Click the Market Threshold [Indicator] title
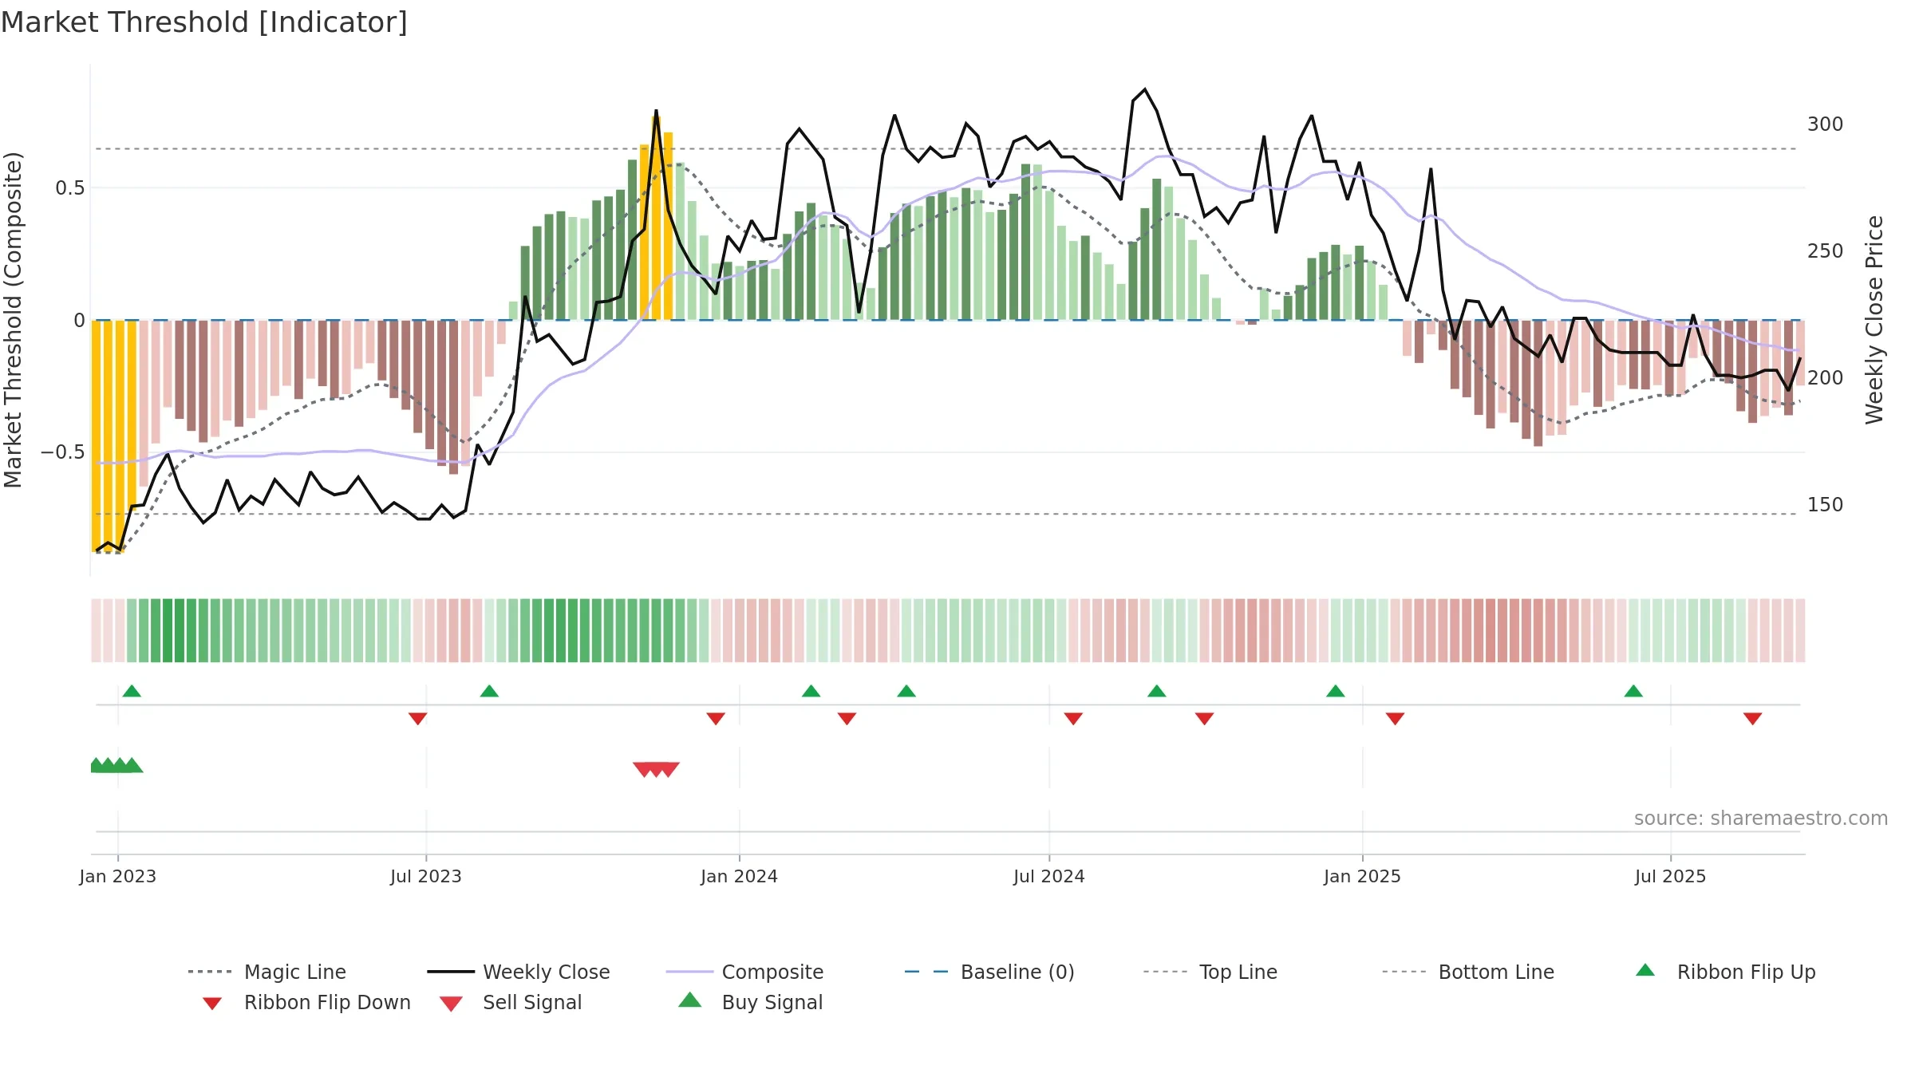Image resolution: width=1915 pixels, height=1077 pixels. (204, 22)
